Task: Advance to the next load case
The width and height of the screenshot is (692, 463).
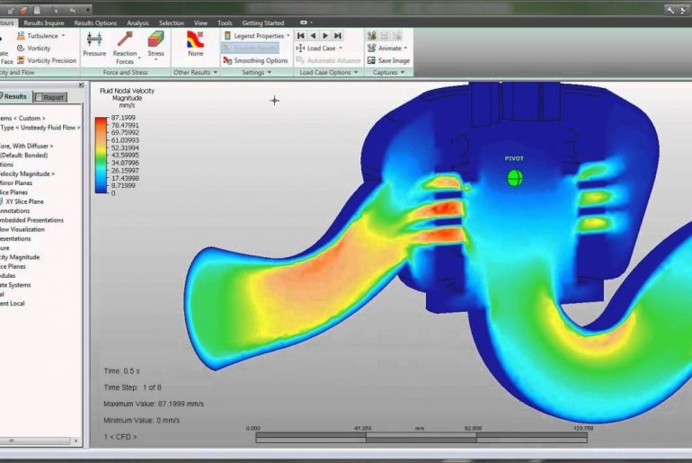Action: point(326,35)
